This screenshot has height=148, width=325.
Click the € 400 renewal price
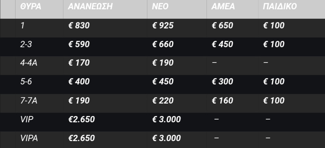pos(79,82)
